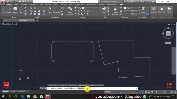Screen dimensions: 177x99
Task: Click Sign In in the title bar
Action: pos(132,2)
